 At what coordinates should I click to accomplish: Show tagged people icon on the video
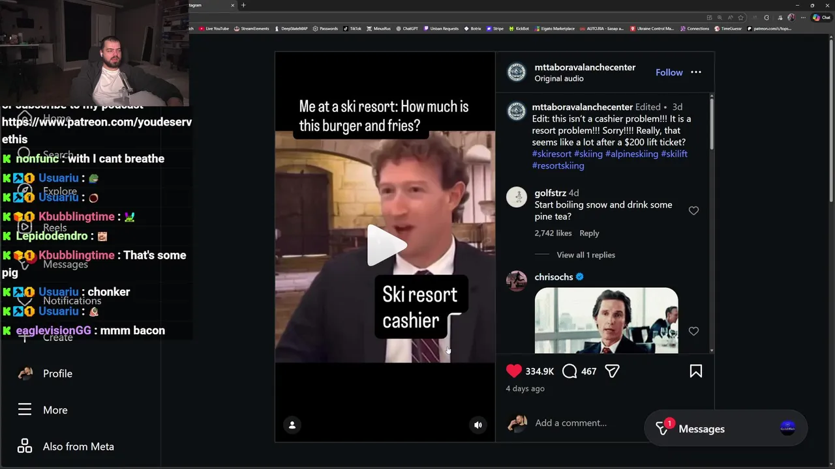pyautogui.click(x=292, y=425)
